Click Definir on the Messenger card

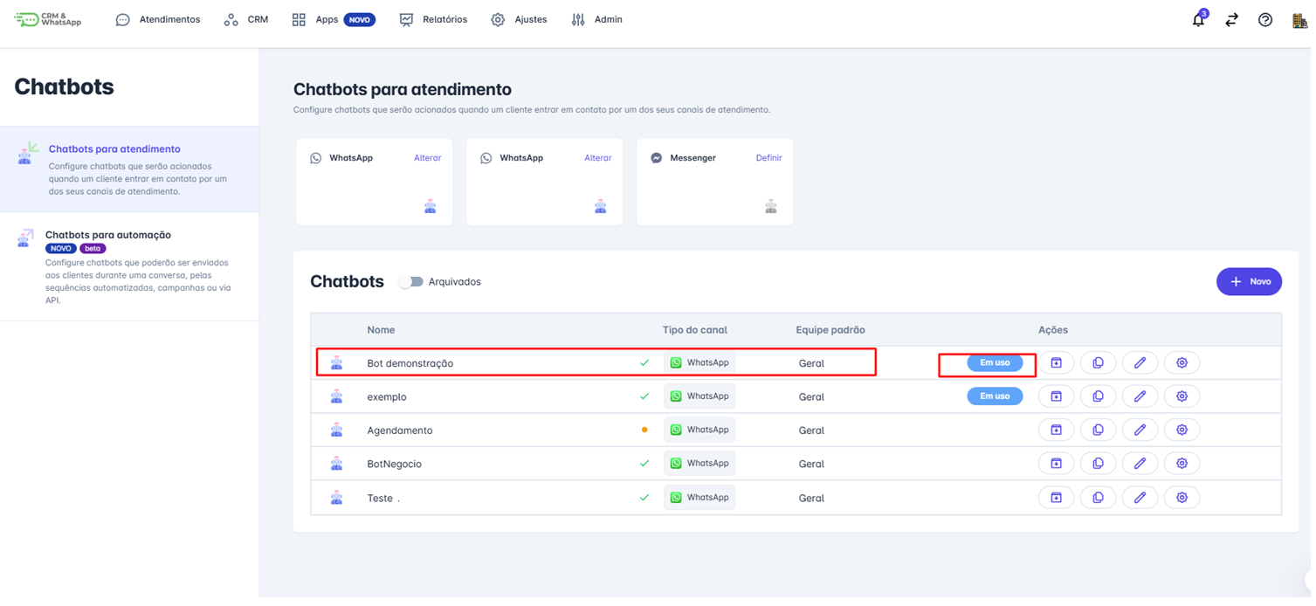click(768, 158)
